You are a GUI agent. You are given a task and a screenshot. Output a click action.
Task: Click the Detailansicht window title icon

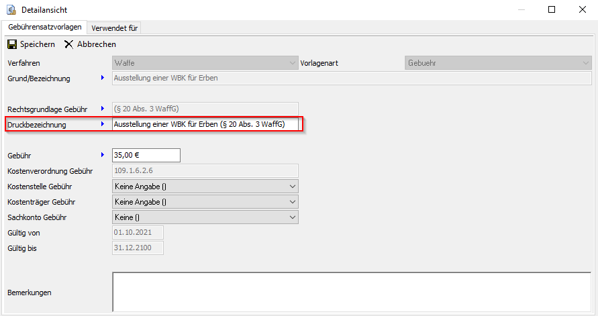11,10
